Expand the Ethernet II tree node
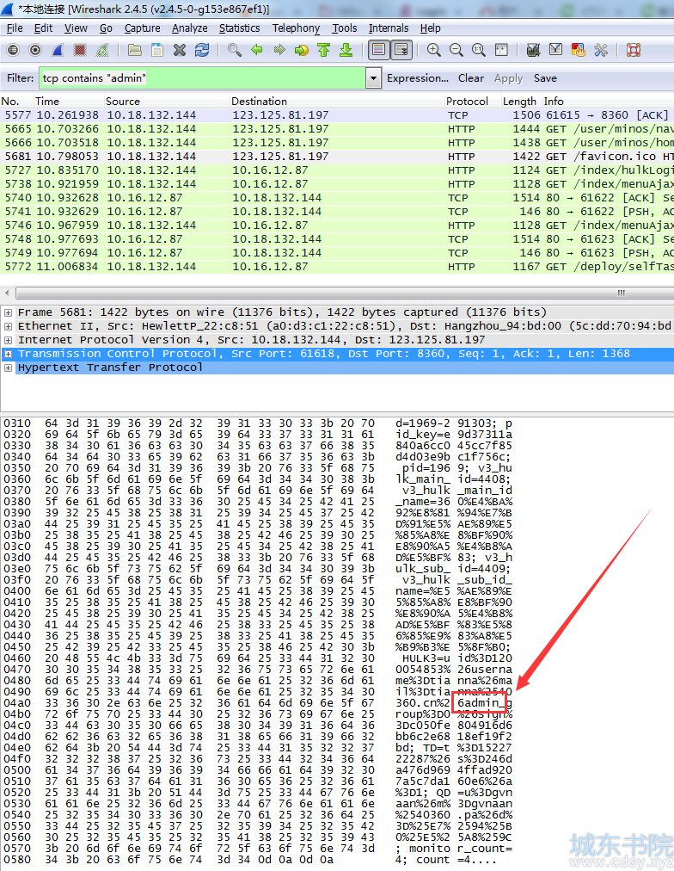The width and height of the screenshot is (674, 871). [8, 327]
